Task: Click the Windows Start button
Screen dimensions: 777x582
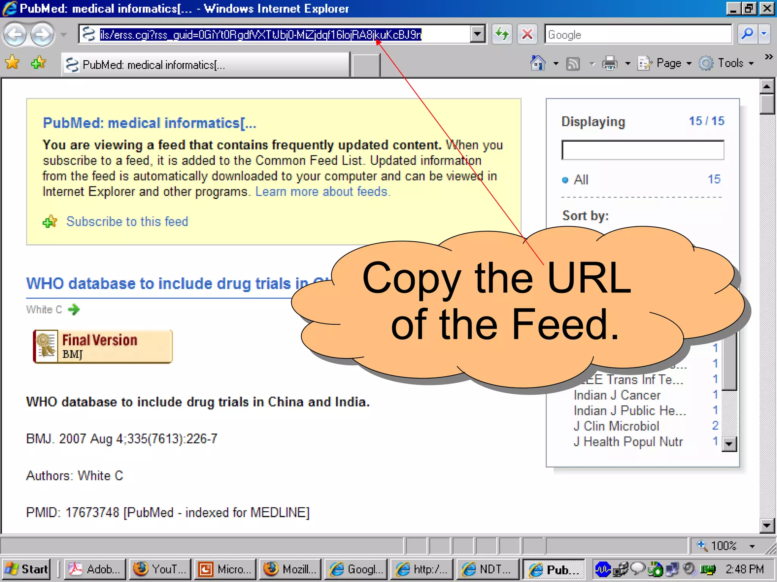Action: (26, 569)
